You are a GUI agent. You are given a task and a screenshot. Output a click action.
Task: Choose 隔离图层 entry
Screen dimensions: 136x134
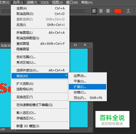click(x=40, y=49)
